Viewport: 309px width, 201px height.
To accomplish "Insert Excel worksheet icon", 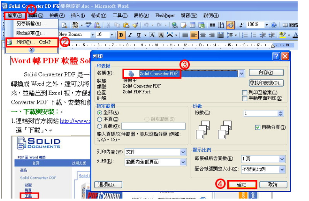I will pos(201,25).
